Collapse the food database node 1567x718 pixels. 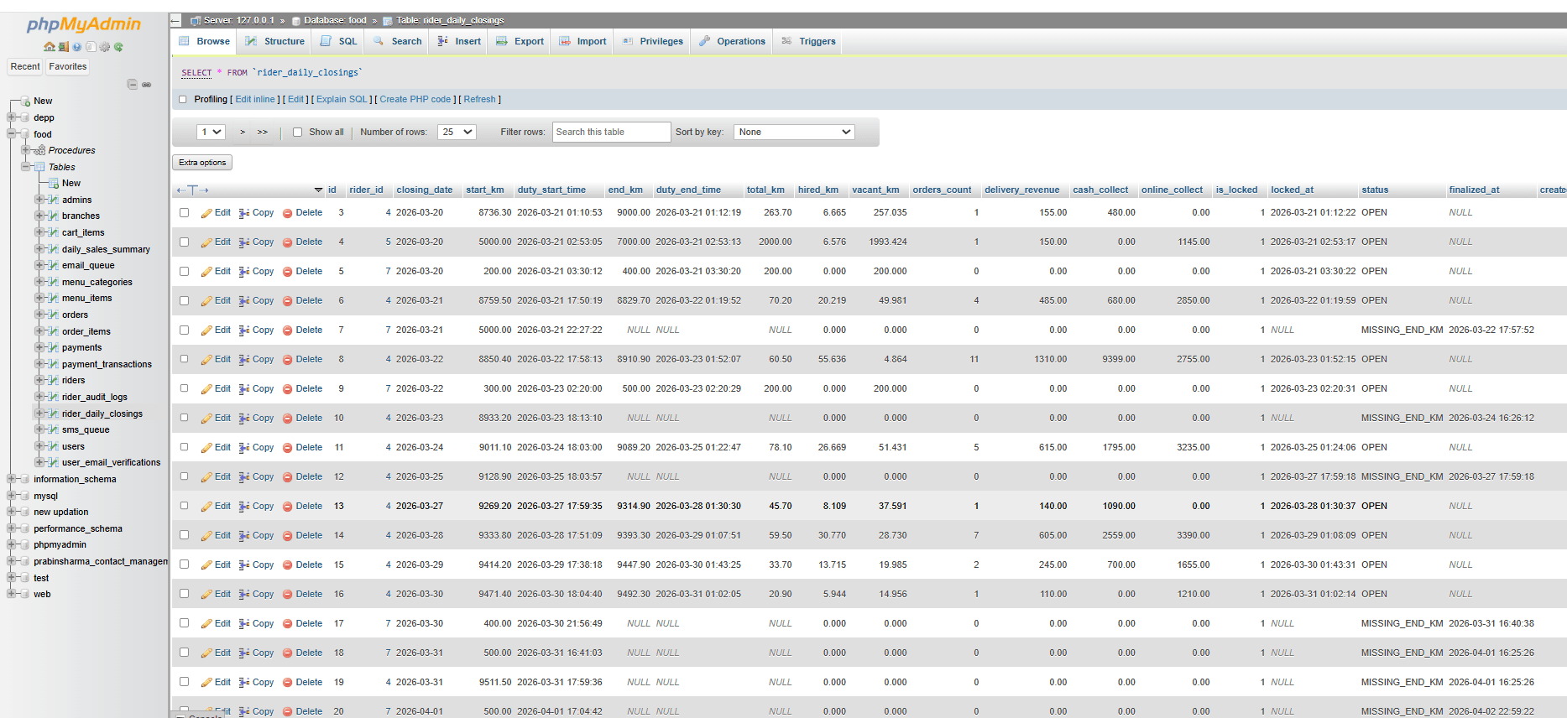pyautogui.click(x=12, y=134)
